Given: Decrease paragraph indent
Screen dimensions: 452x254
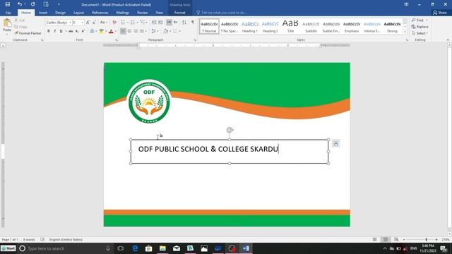Looking at the screenshot, I should pyautogui.click(x=154, y=23).
